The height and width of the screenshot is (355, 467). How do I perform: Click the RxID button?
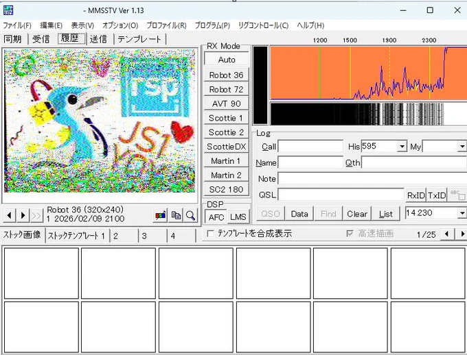415,195
